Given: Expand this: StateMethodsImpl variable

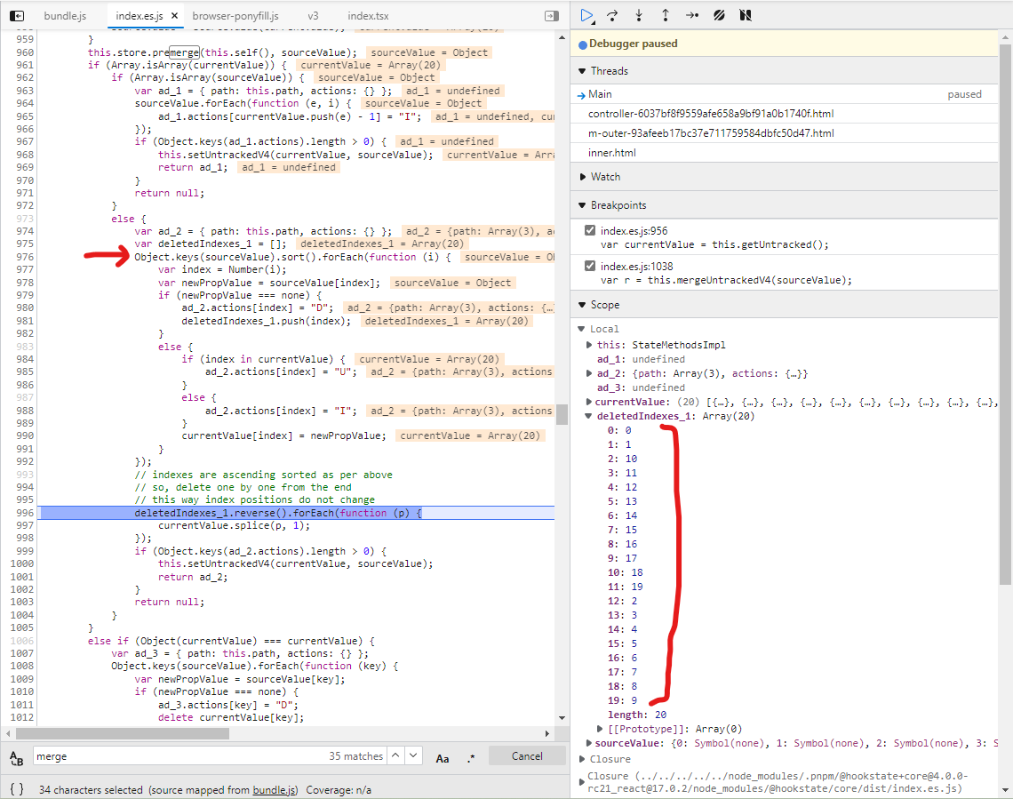Looking at the screenshot, I should click(589, 345).
